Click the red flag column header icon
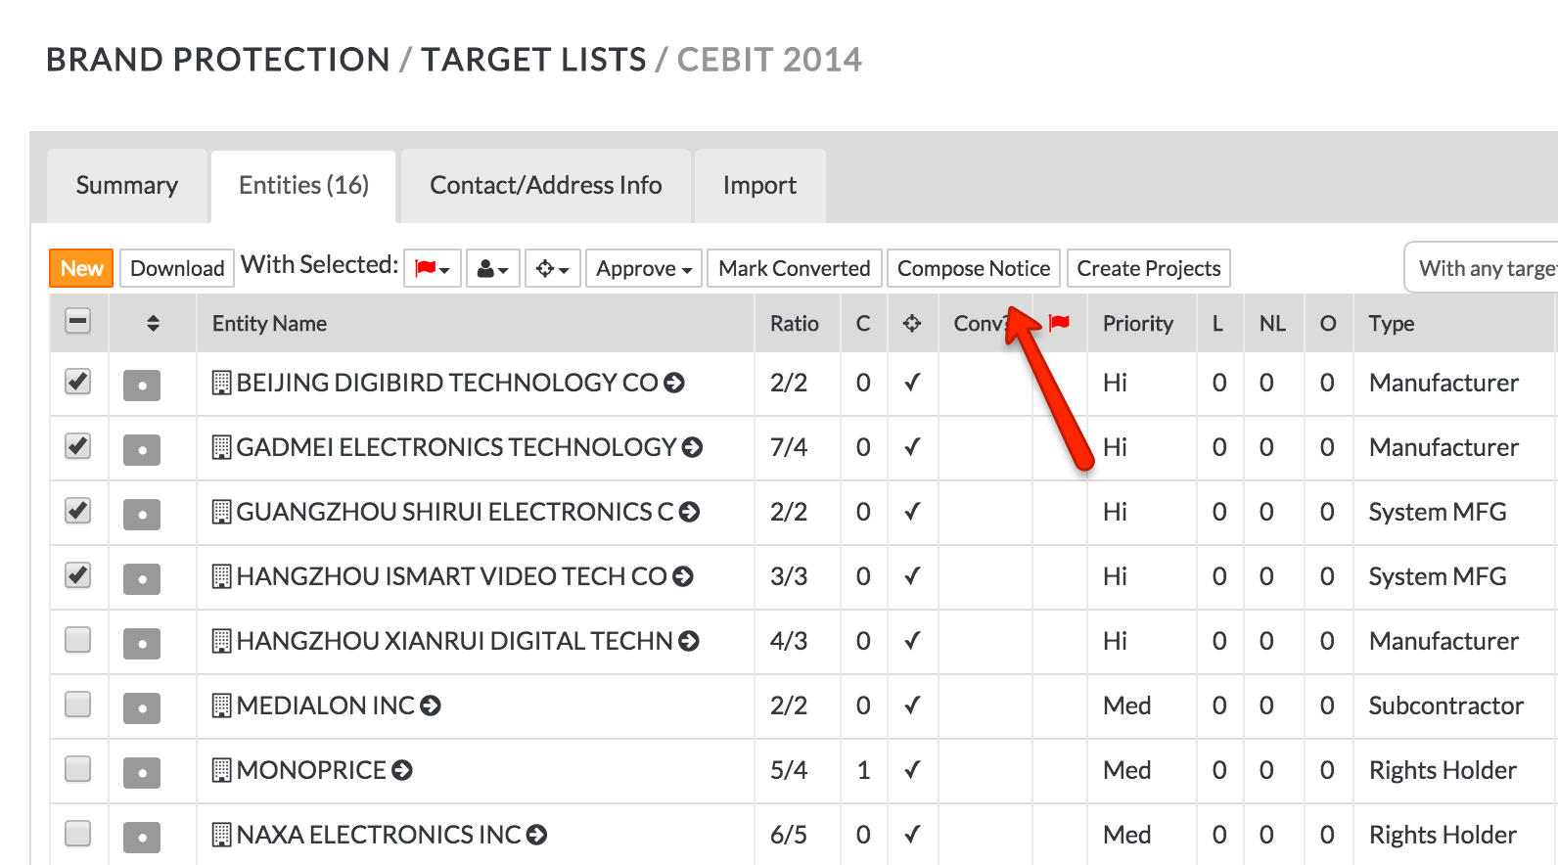This screenshot has width=1558, height=865. pyautogui.click(x=1059, y=323)
